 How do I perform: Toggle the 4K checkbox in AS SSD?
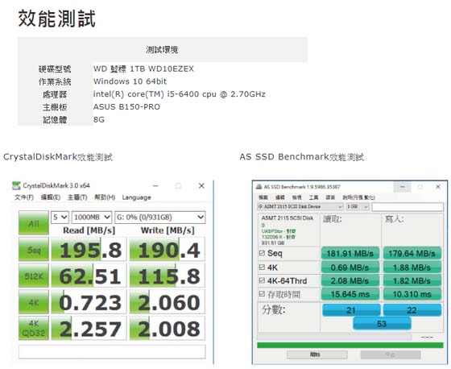[262, 267]
